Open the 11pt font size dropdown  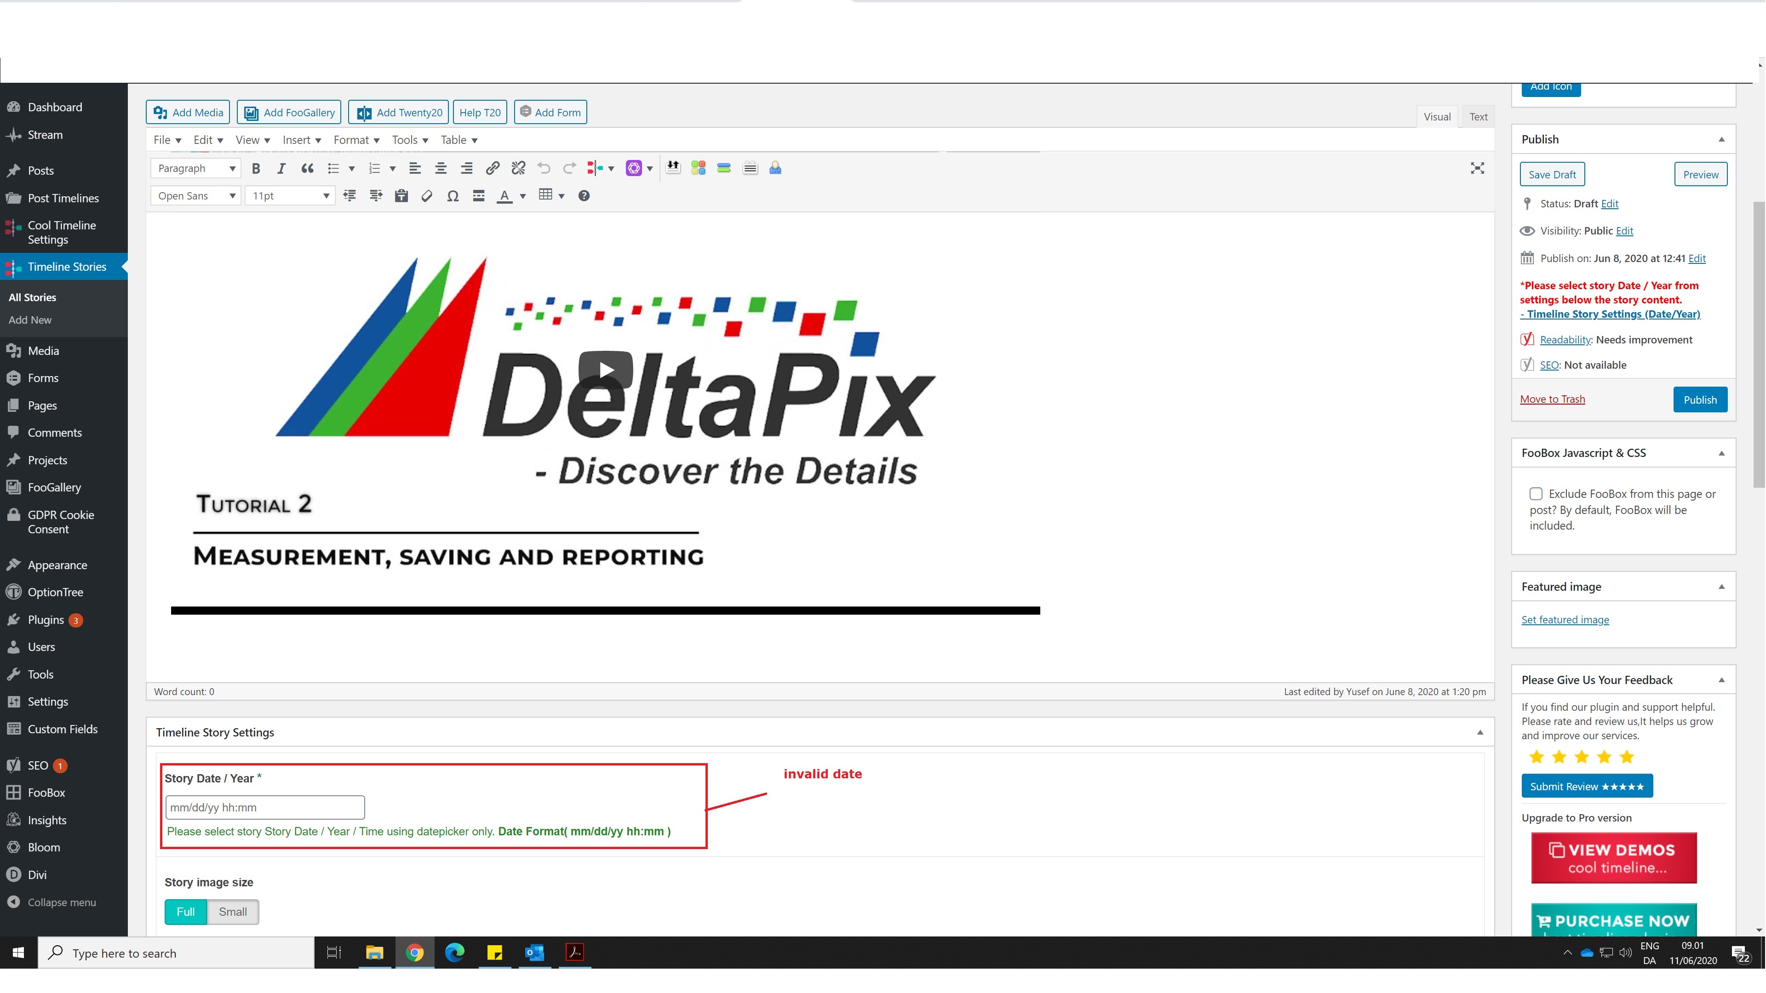click(x=290, y=196)
